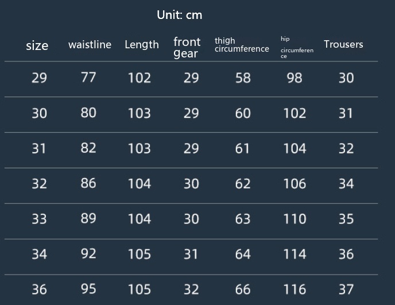Select the size 34 row label
Image resolution: width=395 pixels, height=305 pixels.
(39, 254)
